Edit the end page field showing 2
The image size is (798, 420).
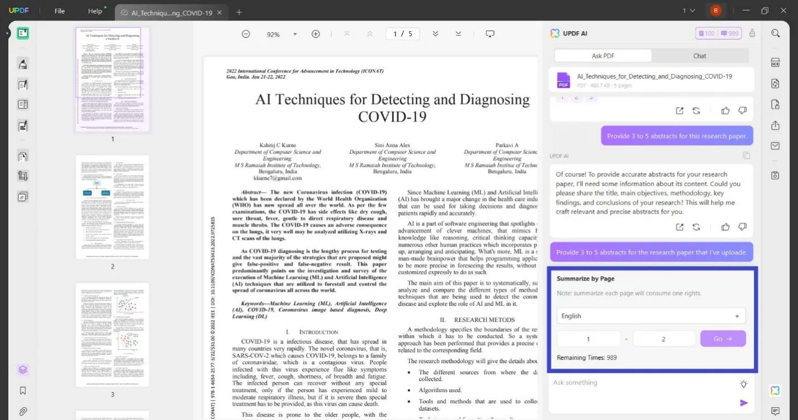[664, 339]
